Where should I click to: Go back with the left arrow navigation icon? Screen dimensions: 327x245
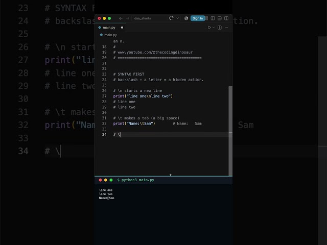click(x=121, y=18)
